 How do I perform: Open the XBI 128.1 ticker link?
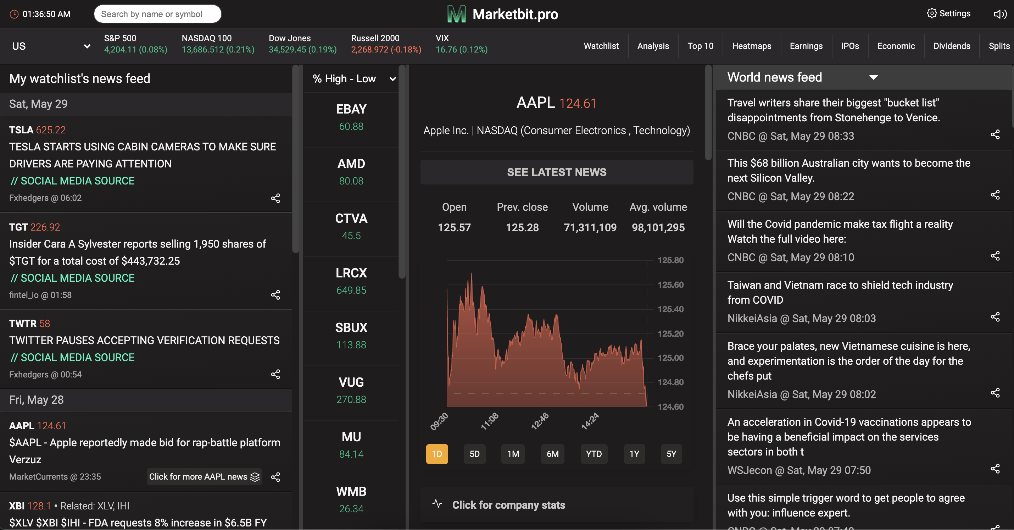[x=30, y=506]
